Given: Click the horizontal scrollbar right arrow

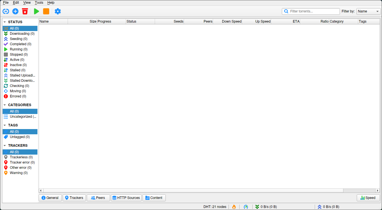Looking at the screenshot, I should [378, 191].
